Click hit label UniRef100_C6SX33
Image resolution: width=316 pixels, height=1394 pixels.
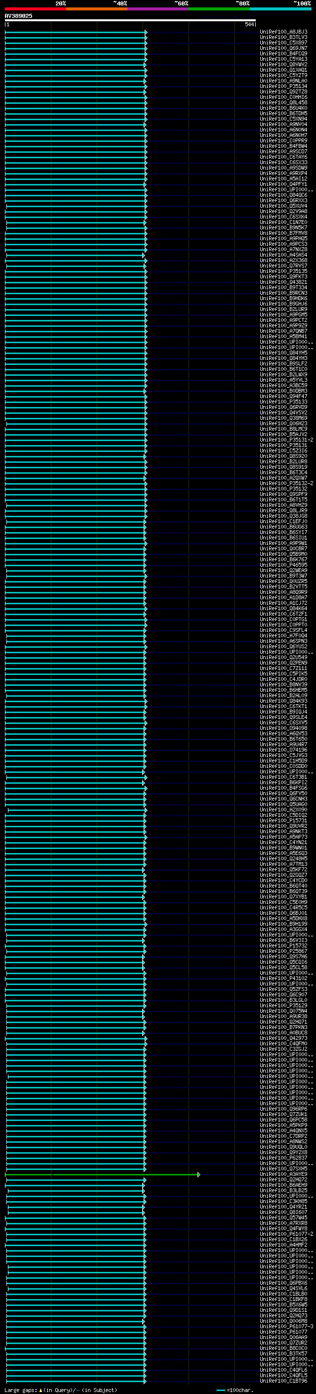coord(283,162)
